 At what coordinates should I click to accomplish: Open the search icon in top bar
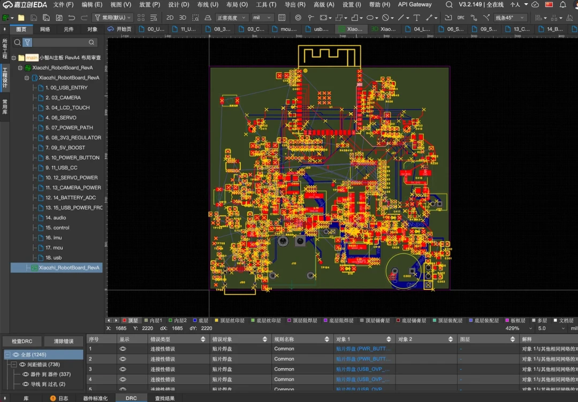[x=449, y=5]
